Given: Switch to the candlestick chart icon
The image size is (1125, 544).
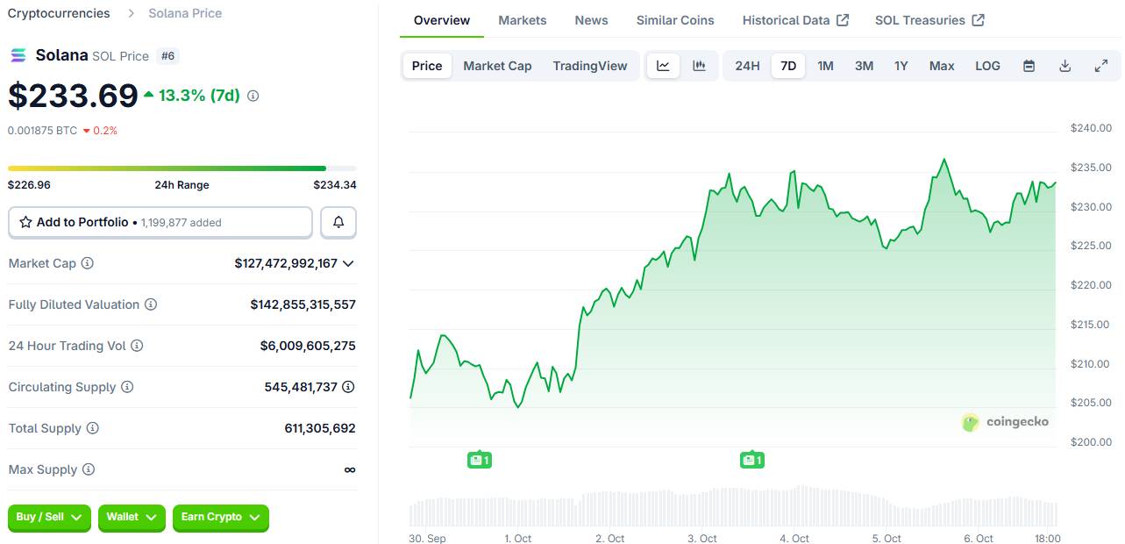Looking at the screenshot, I should [699, 66].
